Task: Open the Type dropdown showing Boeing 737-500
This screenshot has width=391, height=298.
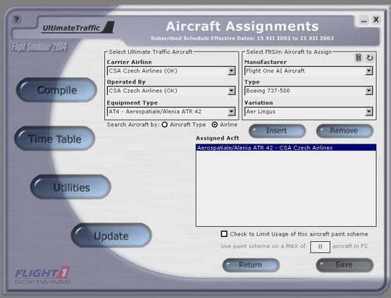Action: (368, 90)
